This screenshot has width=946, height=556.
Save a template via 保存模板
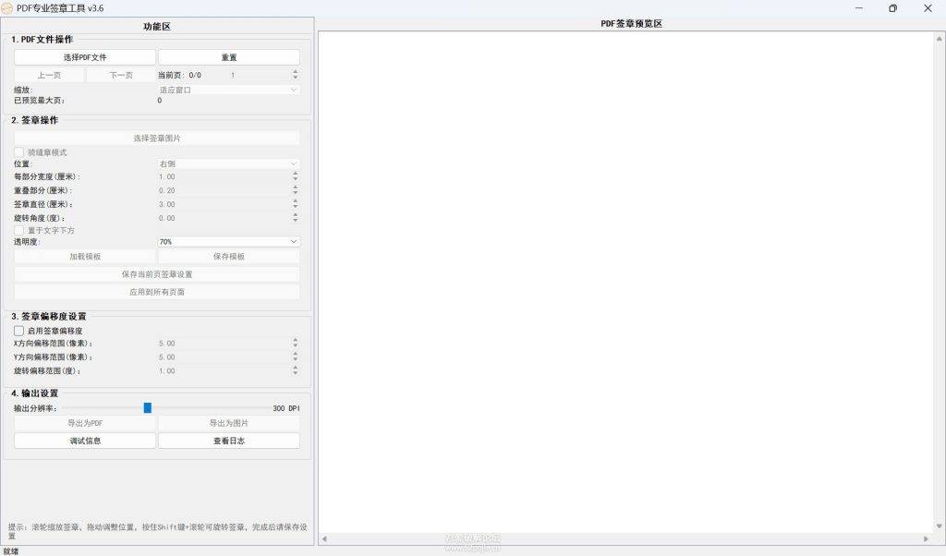pyautogui.click(x=227, y=255)
